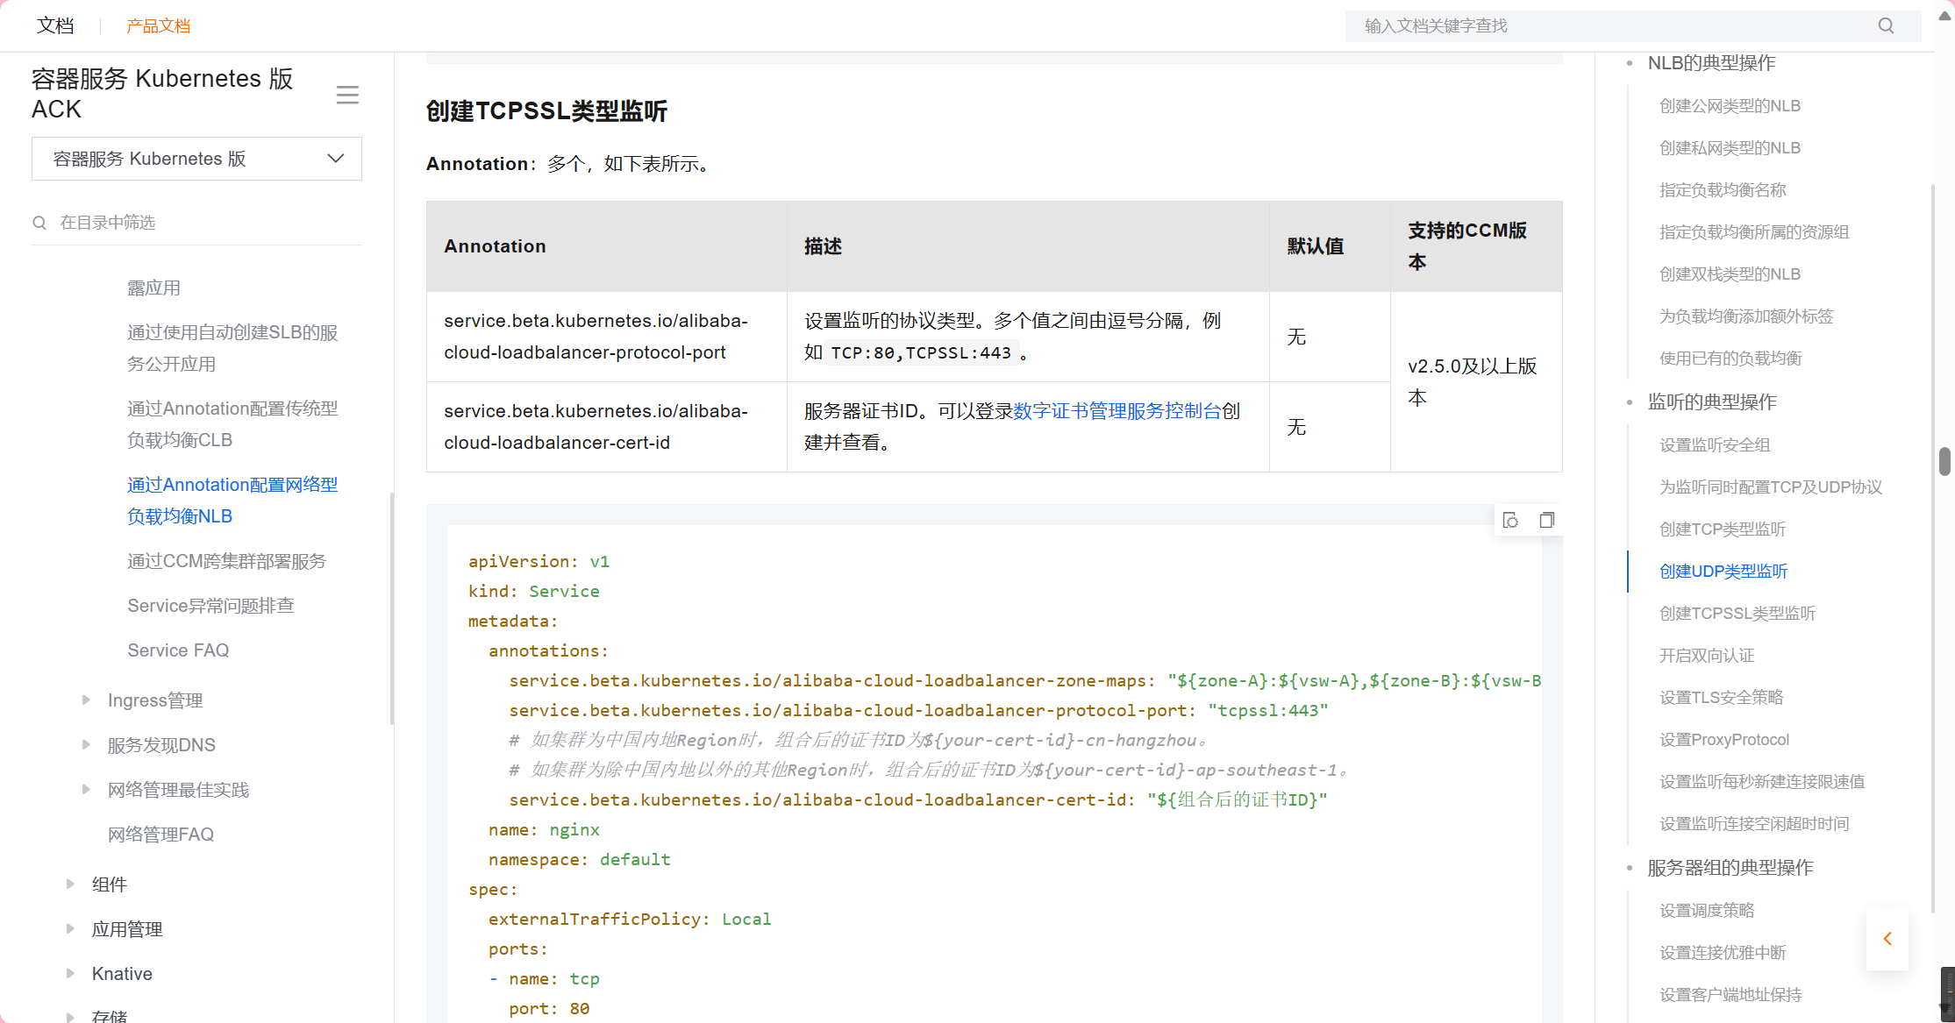
Task: Jump to 指定负载均衡所属的资源组
Action: (1754, 232)
